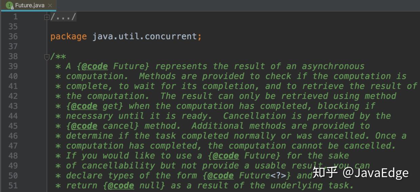Screen dimensions: 420x192
Task: Expand the folded region on line 1
Action: [x=47, y=17]
